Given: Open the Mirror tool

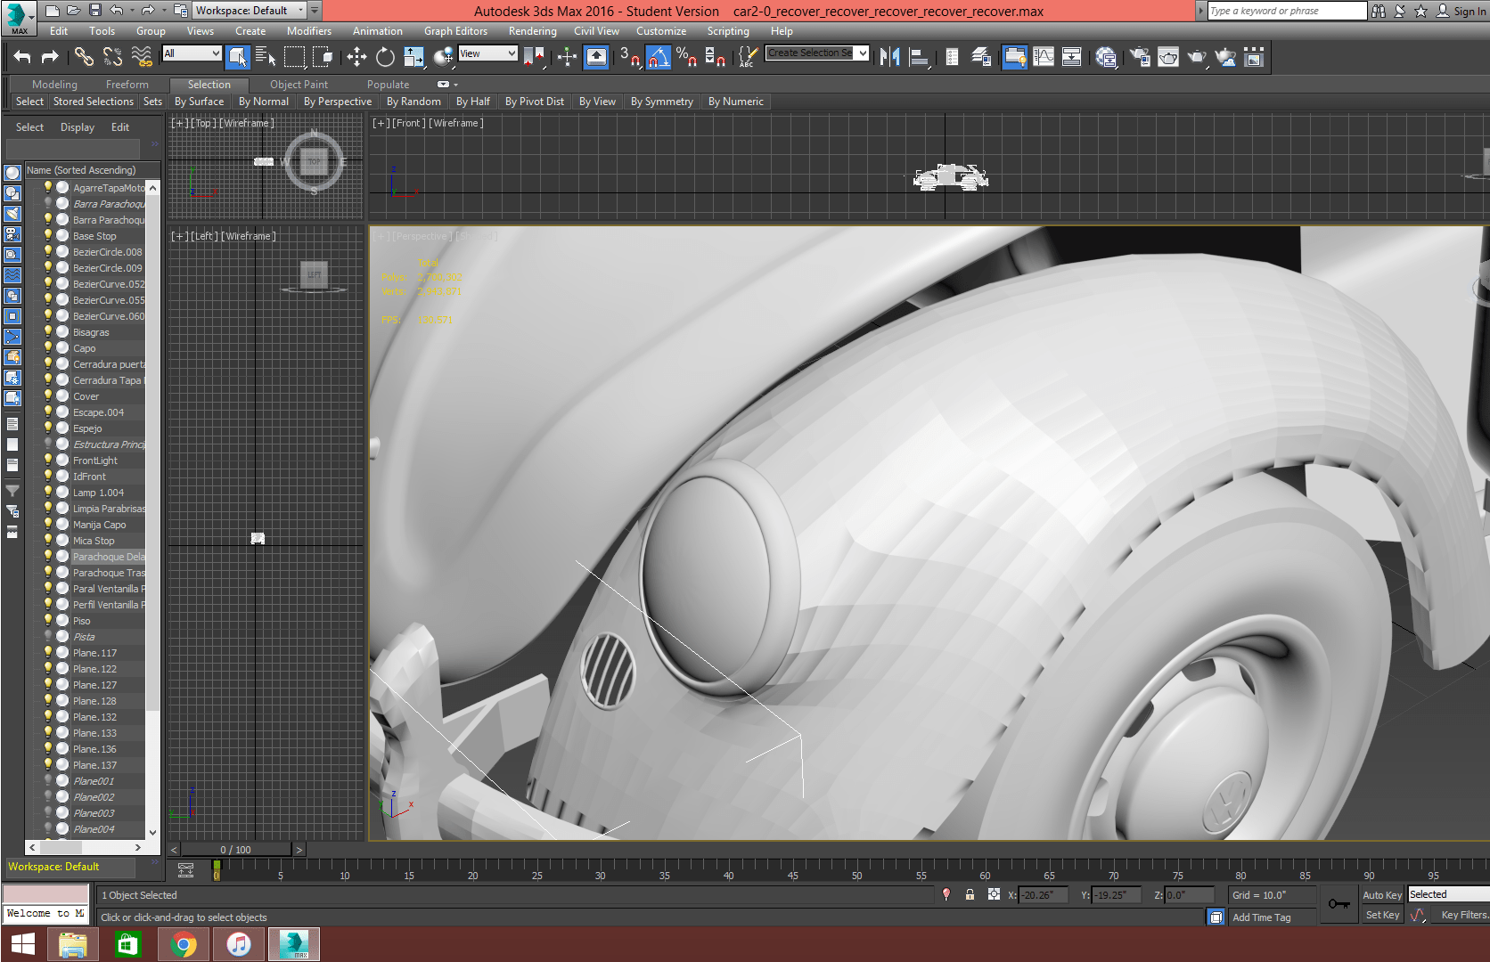Looking at the screenshot, I should click(x=889, y=58).
